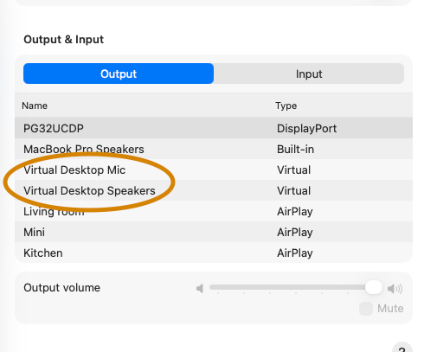The width and height of the screenshot is (424, 352).
Task: Select MacBook Pro Speakers output
Action: (214, 149)
